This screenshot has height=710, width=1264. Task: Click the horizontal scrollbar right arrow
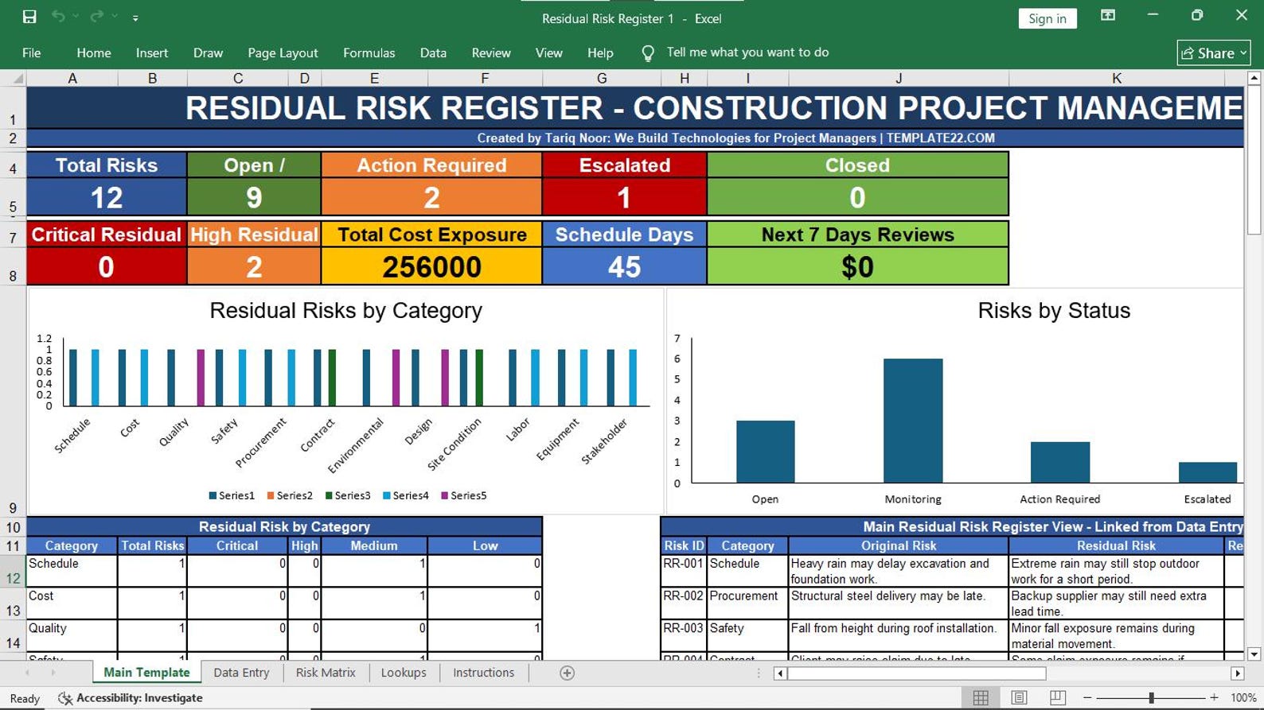pyautogui.click(x=1237, y=673)
